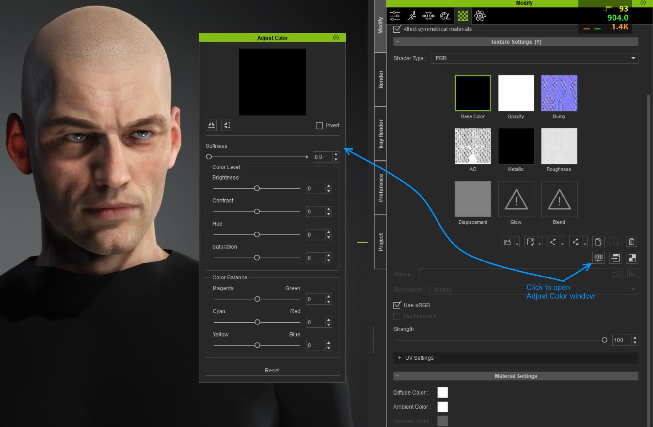Select the Bump texture channel
Image resolution: width=653 pixels, height=427 pixels.
[x=559, y=93]
